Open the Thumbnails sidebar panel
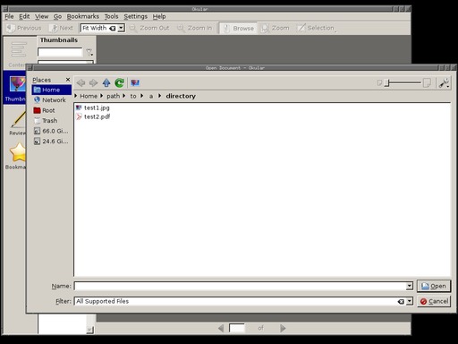This screenshot has height=344, width=458. click(15, 88)
